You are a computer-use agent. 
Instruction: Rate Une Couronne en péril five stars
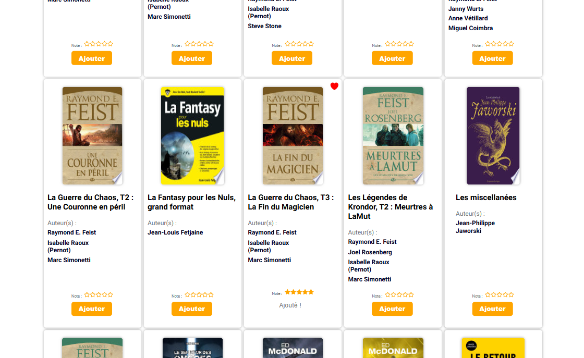tap(110, 295)
